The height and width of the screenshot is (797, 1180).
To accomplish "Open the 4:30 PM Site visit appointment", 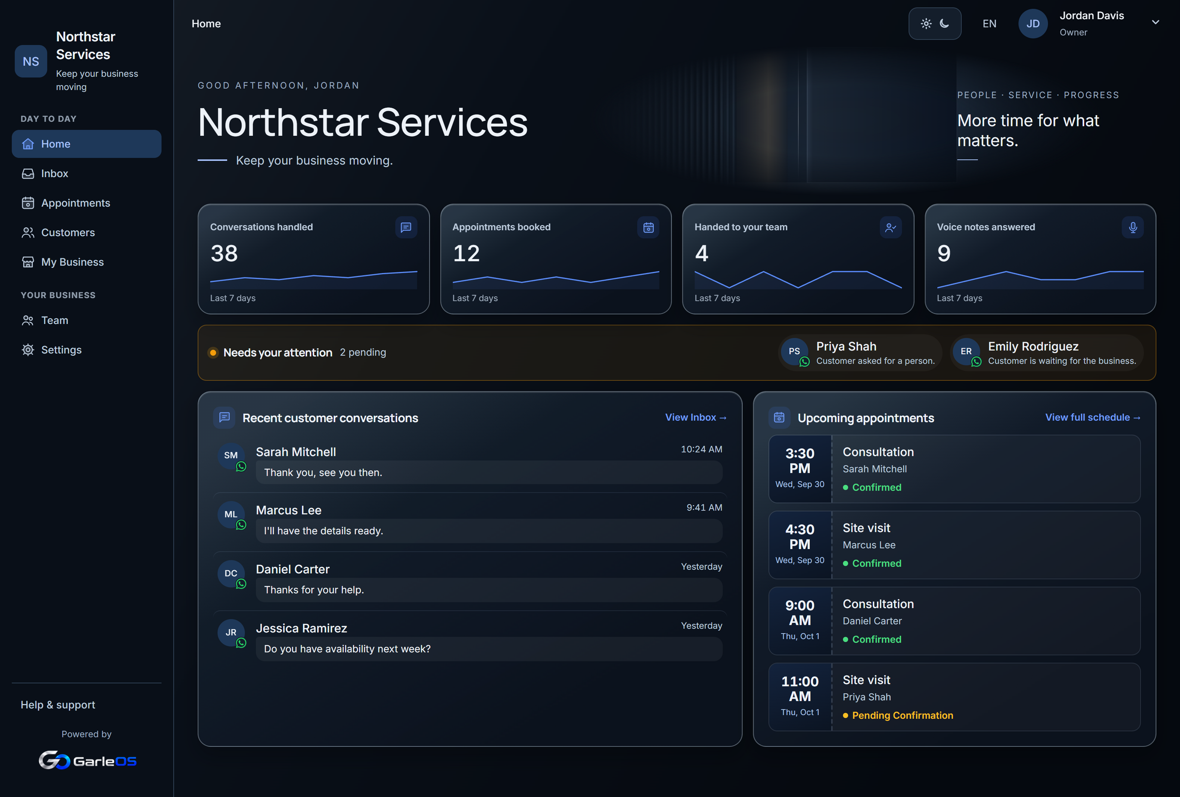I will pos(954,545).
